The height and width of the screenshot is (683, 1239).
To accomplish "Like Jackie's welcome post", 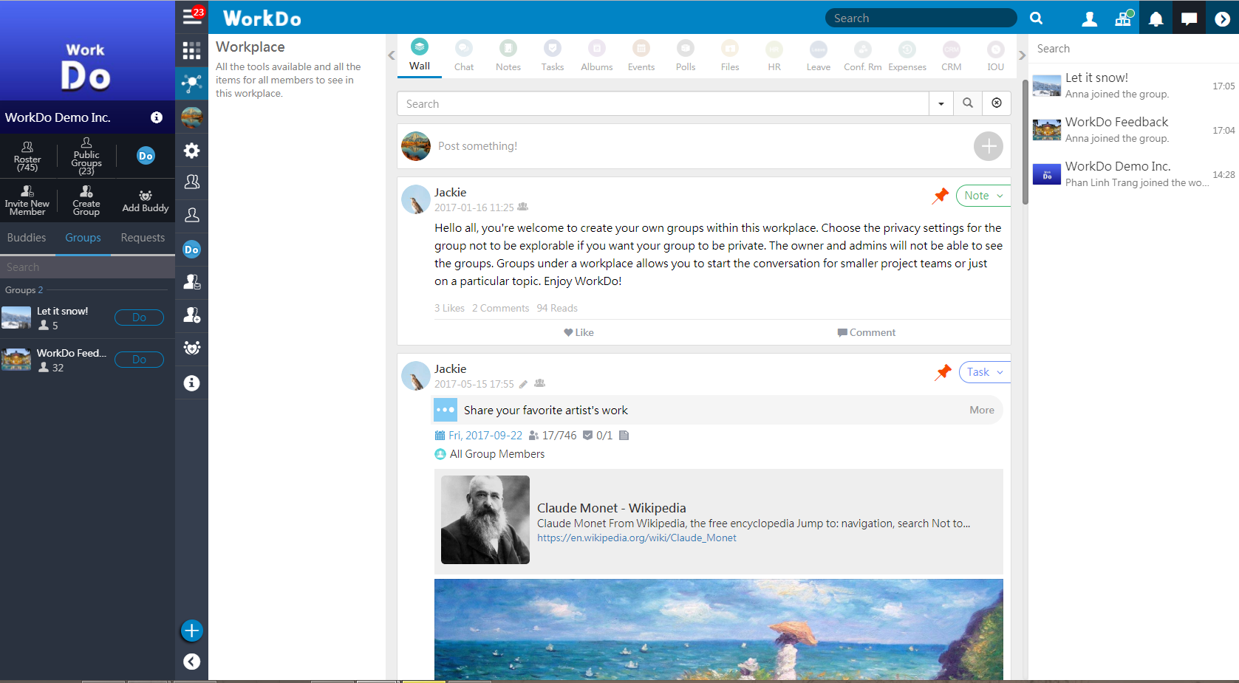I will (x=578, y=332).
